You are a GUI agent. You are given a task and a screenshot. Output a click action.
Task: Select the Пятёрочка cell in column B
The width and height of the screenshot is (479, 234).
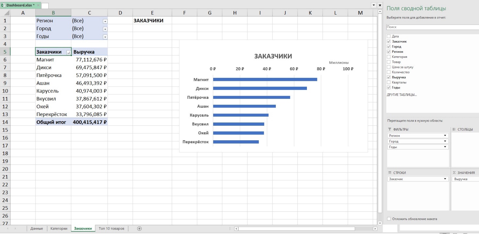point(53,75)
